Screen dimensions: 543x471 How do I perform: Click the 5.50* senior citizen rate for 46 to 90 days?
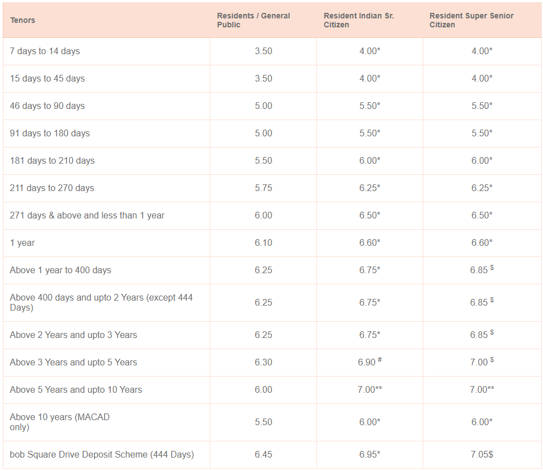(x=370, y=106)
